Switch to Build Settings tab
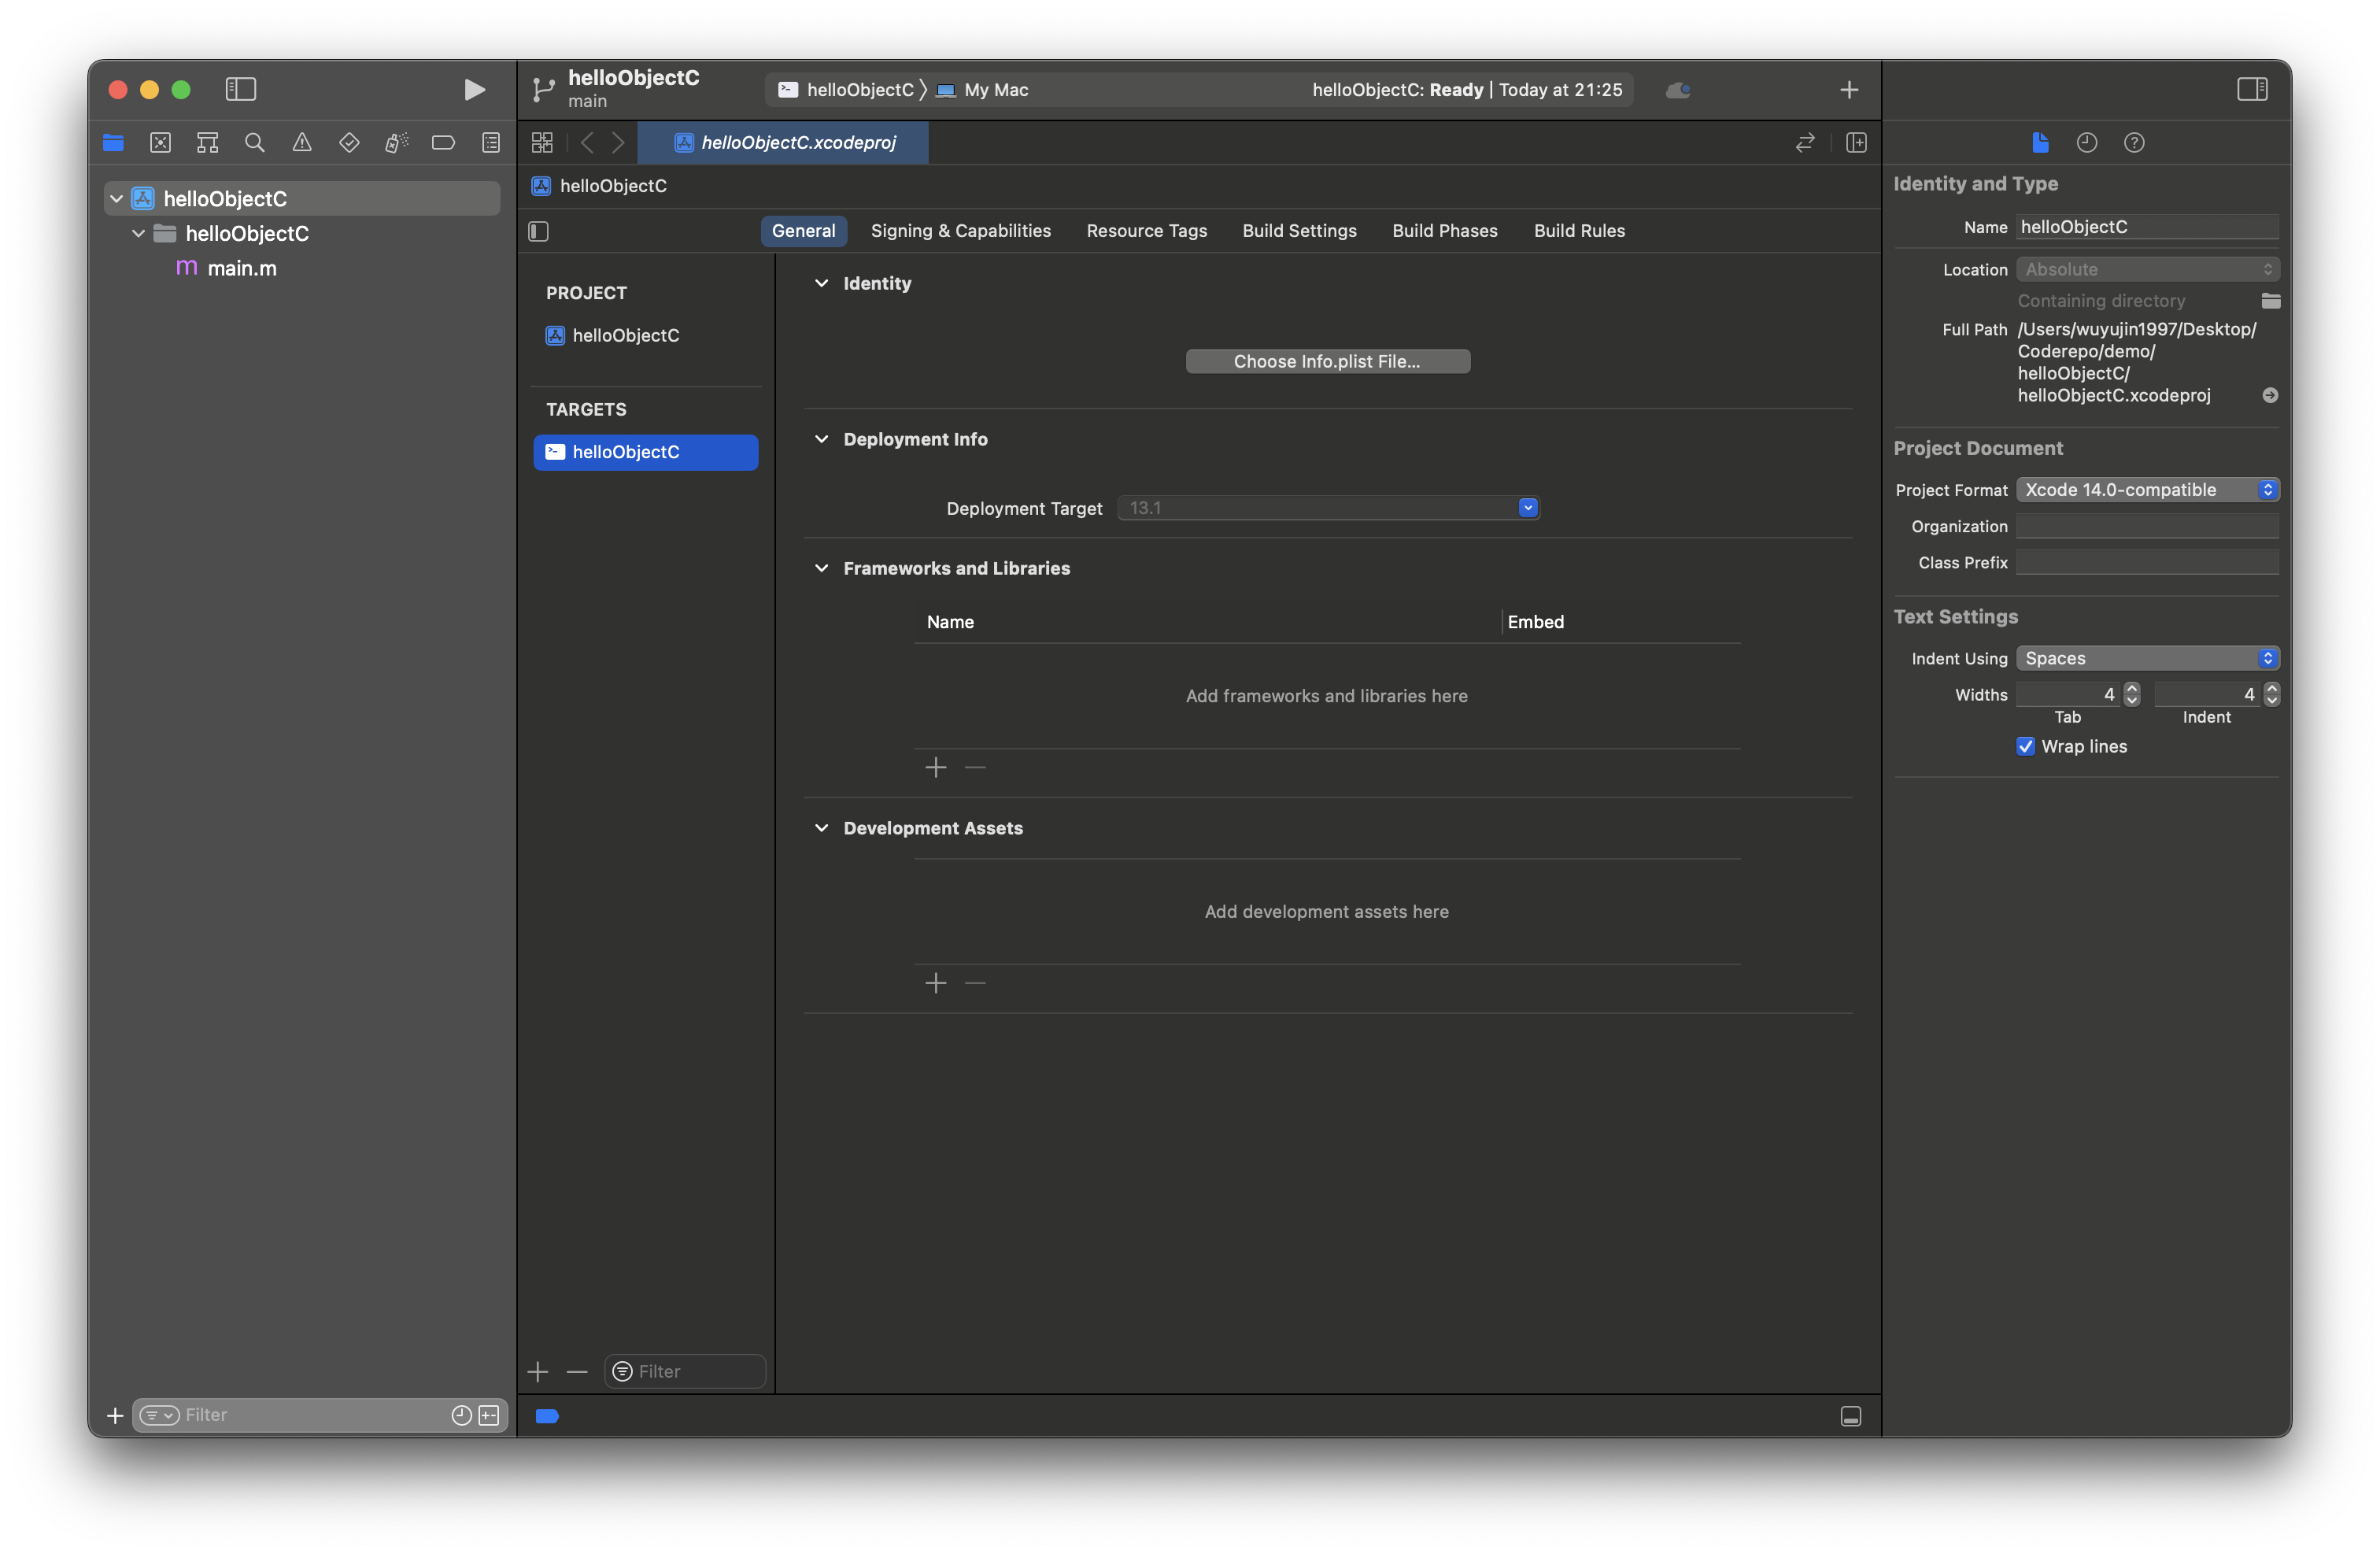2380x1554 pixels. tap(1299, 231)
